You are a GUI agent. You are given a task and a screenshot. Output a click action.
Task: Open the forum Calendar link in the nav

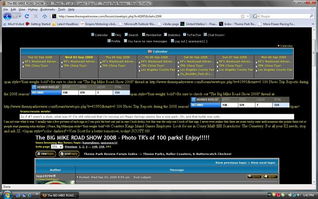pos(99,35)
